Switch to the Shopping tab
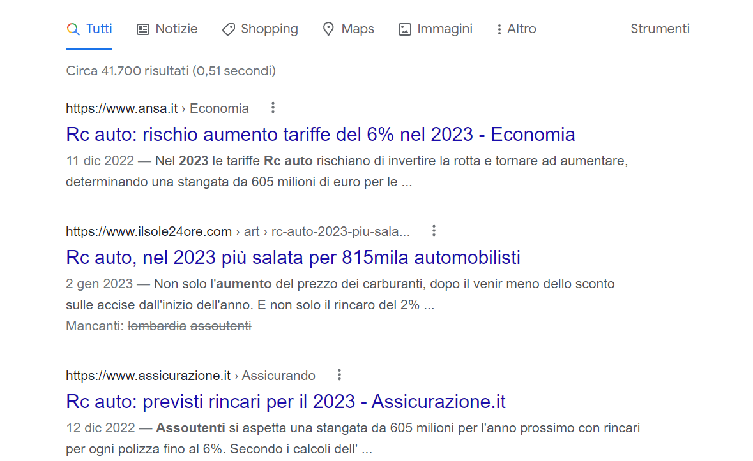Screen dimensions: 753x461 click(x=269, y=29)
